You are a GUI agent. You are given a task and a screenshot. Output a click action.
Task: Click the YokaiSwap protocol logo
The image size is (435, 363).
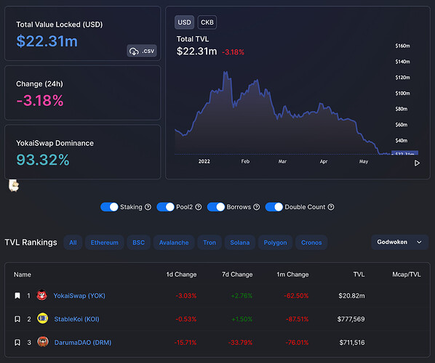42,295
